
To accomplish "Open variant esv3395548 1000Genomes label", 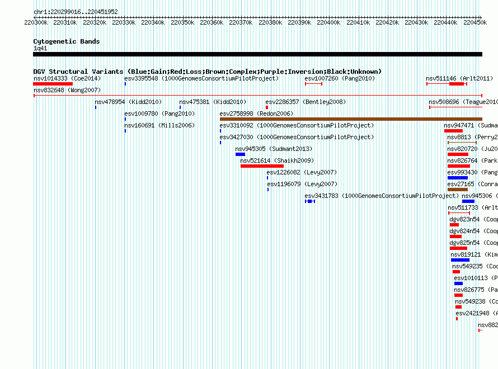I will [201, 78].
